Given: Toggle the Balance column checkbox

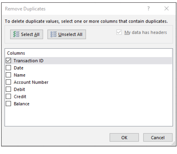Looking at the screenshot, I should click(8, 104).
